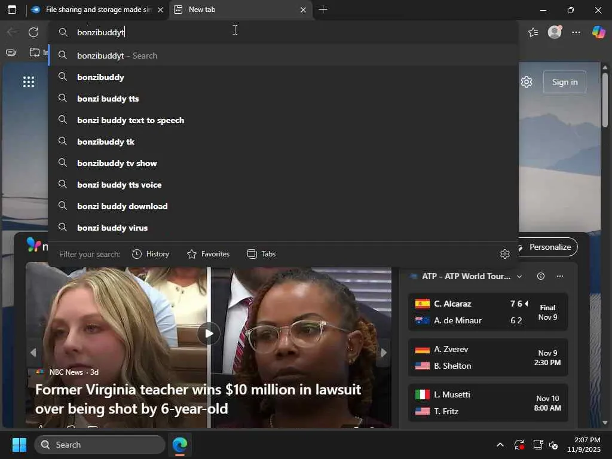Play the news video
The height and width of the screenshot is (459, 612).
click(x=209, y=333)
